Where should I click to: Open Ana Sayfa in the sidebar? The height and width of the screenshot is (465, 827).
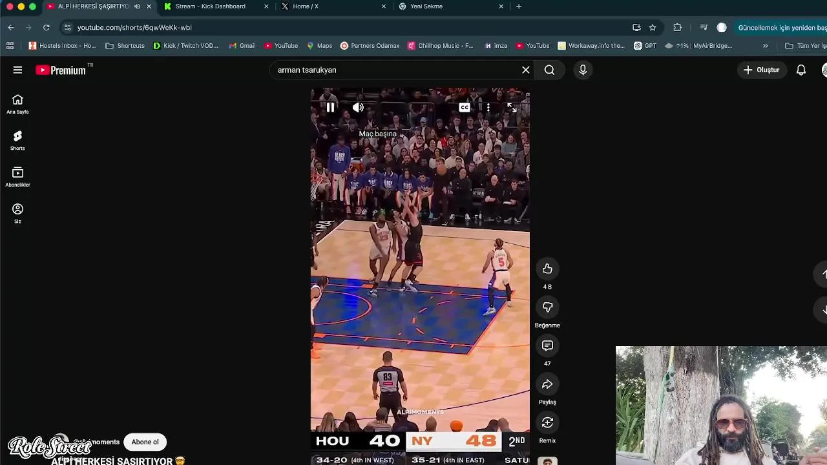[x=17, y=105]
